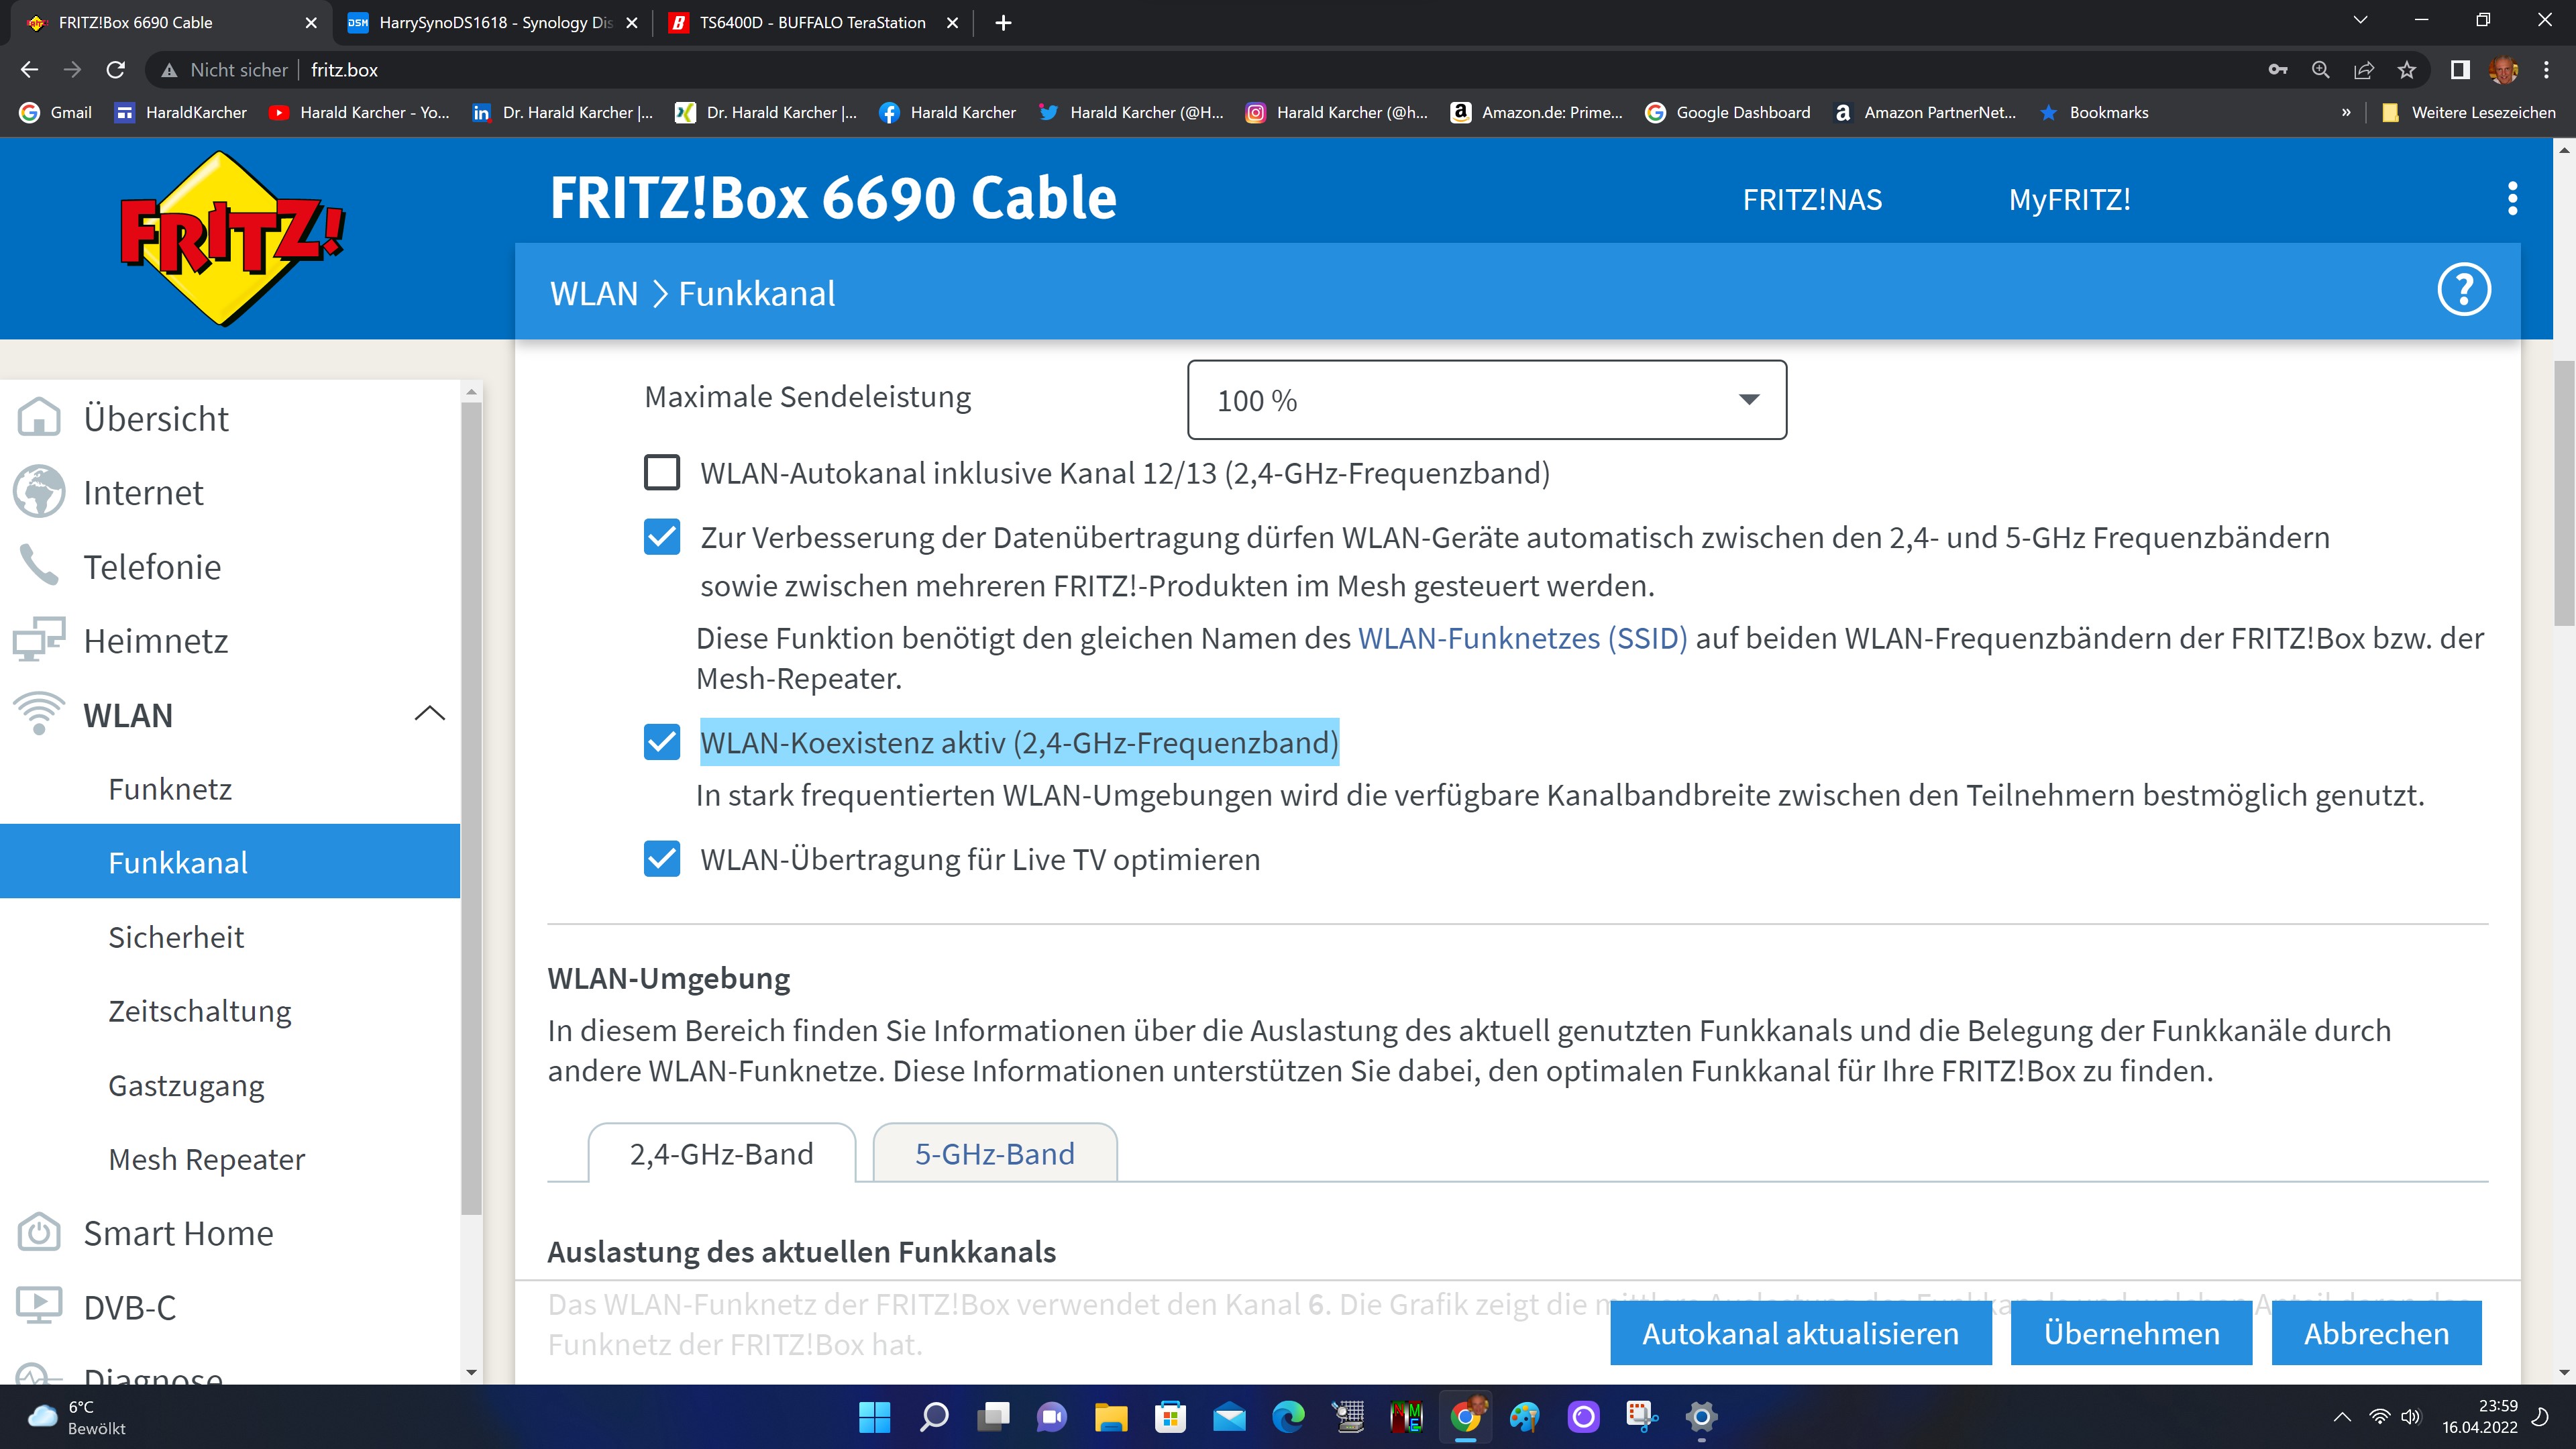Enable WLAN-Autokanal inklusive Kanal 12/13 checkbox

pyautogui.click(x=661, y=472)
